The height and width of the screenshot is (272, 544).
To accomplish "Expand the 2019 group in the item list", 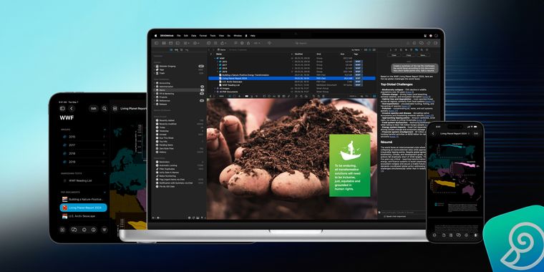I will [218, 72].
